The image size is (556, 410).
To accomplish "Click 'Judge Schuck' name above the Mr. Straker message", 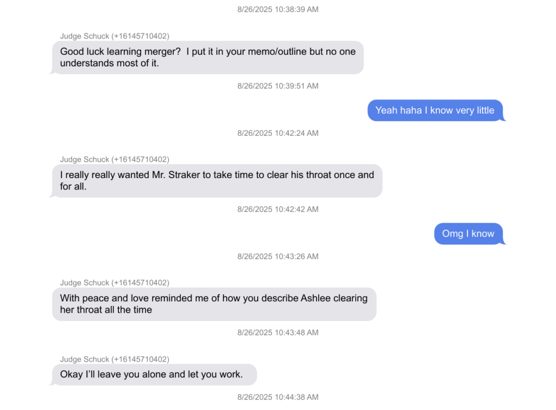I will click(x=85, y=160).
